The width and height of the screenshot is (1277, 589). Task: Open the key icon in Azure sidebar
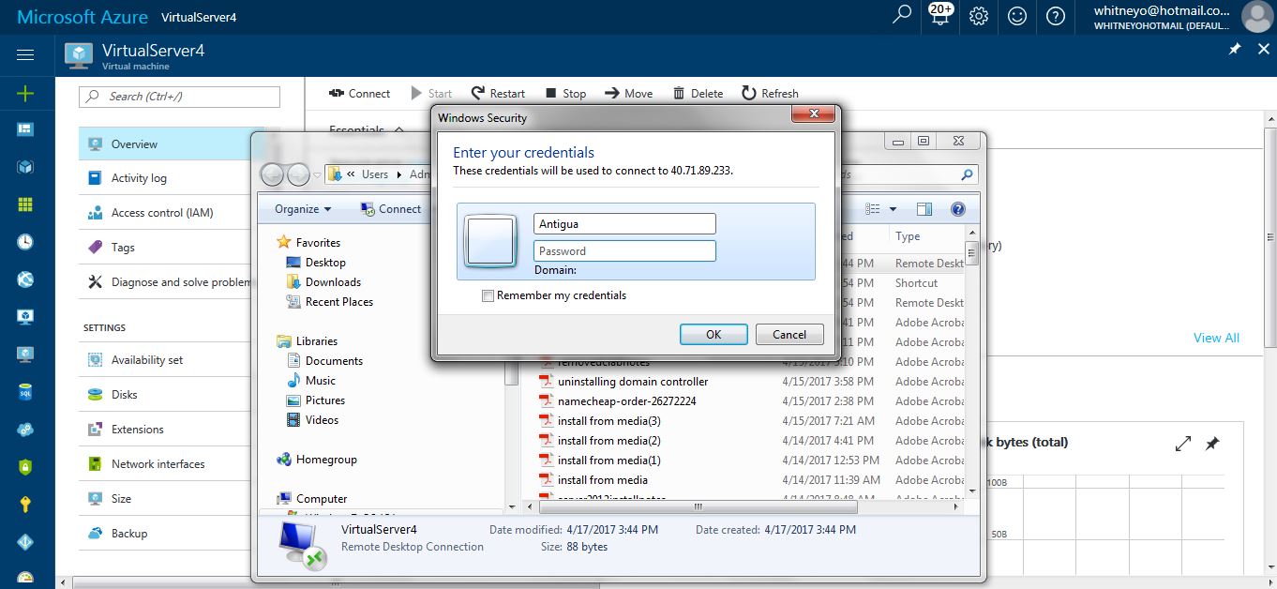point(25,505)
